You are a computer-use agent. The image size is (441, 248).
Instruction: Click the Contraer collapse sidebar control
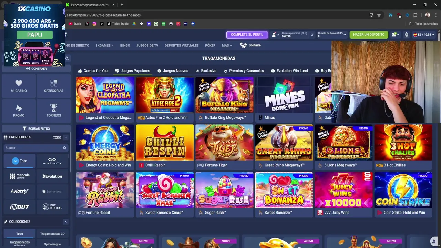[36, 69]
